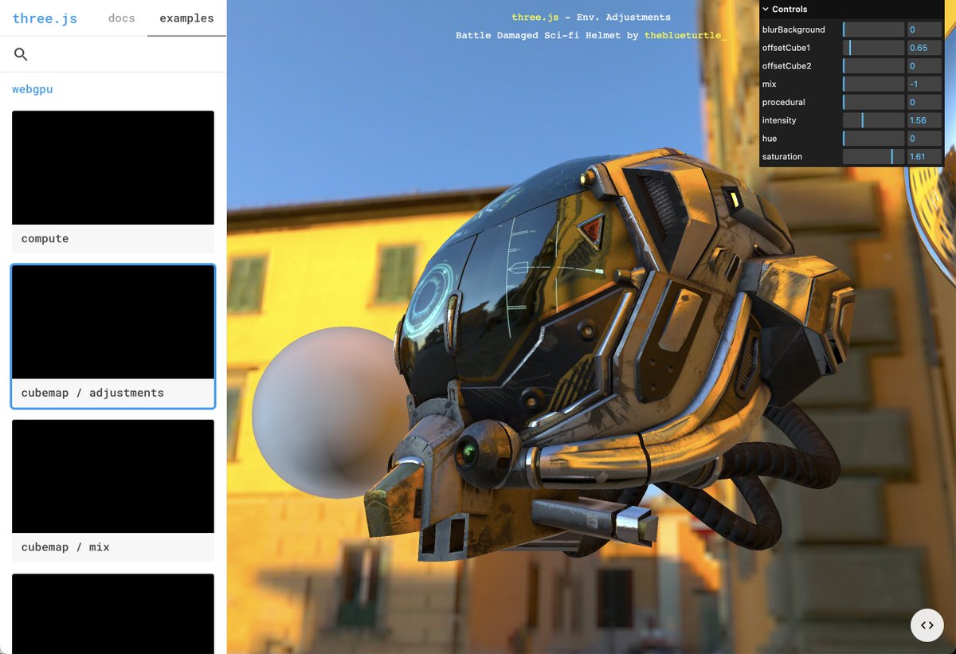Switch to the docs tab

(121, 18)
